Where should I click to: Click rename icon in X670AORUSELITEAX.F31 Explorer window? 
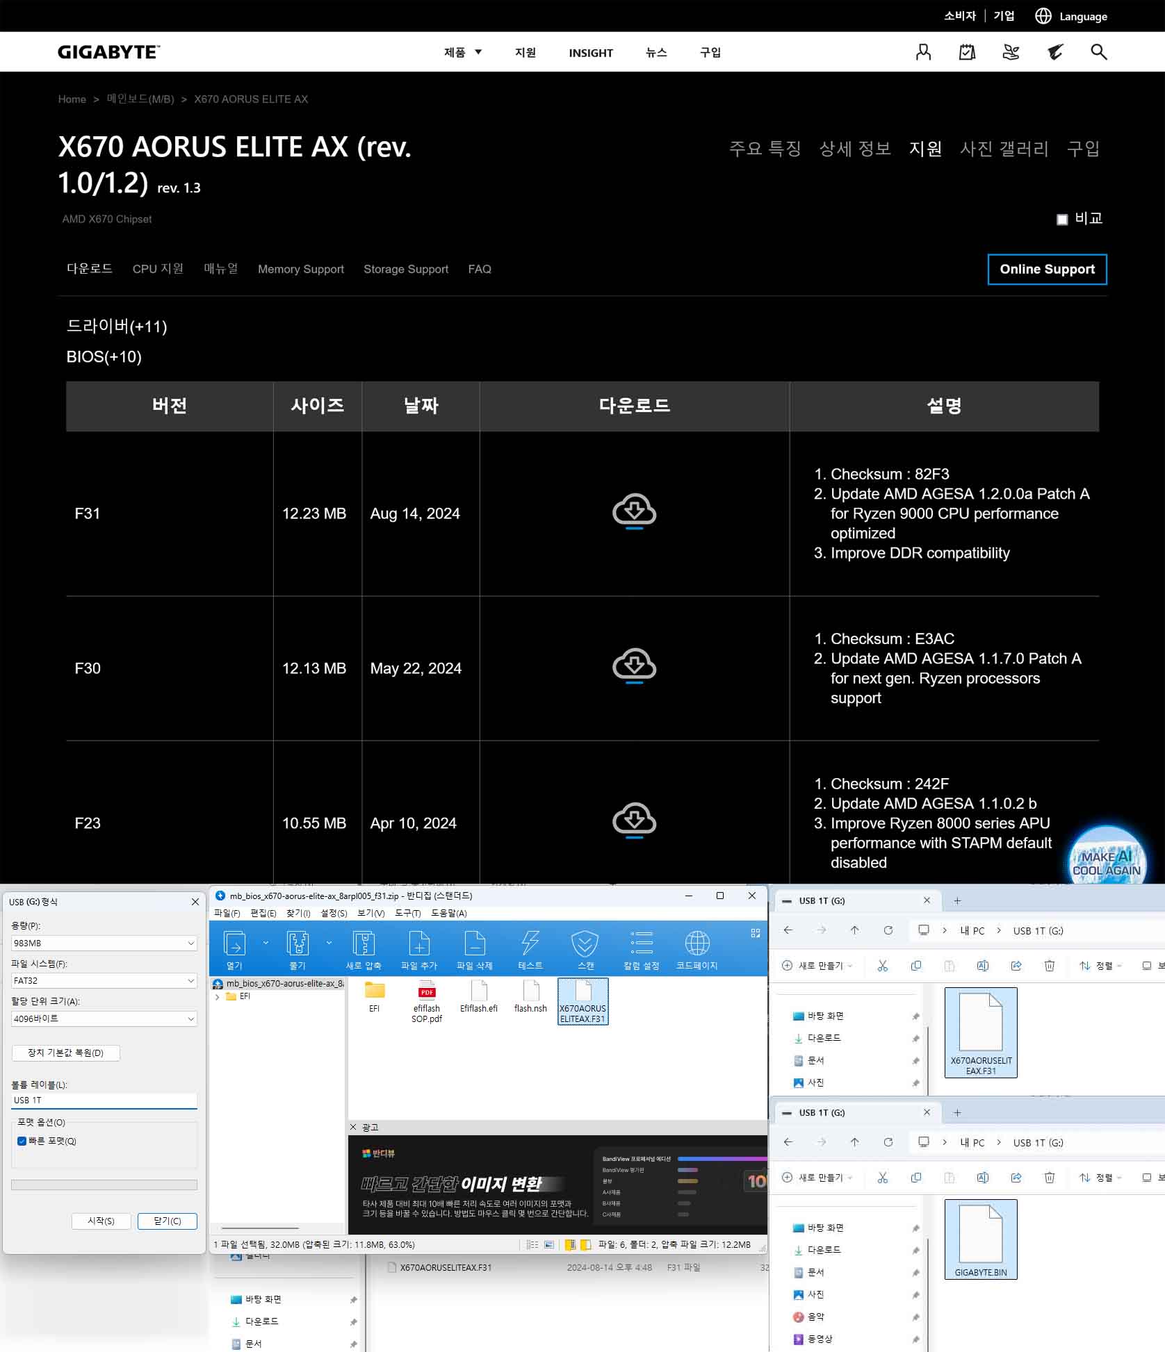click(983, 966)
